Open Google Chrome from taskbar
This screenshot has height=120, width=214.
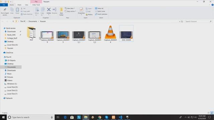pos(100,117)
